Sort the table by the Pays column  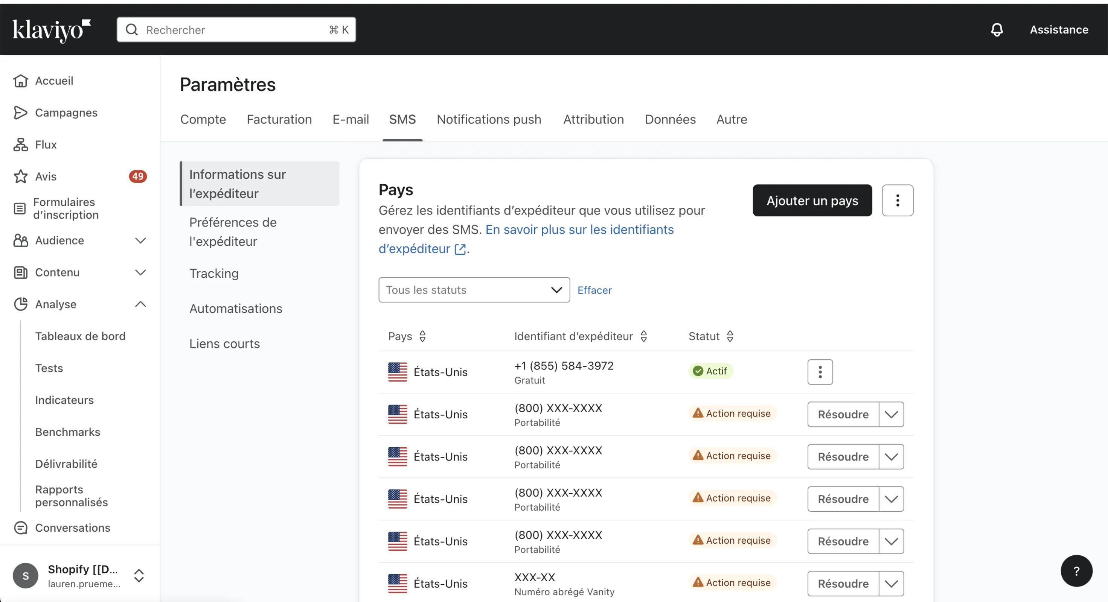coord(422,336)
